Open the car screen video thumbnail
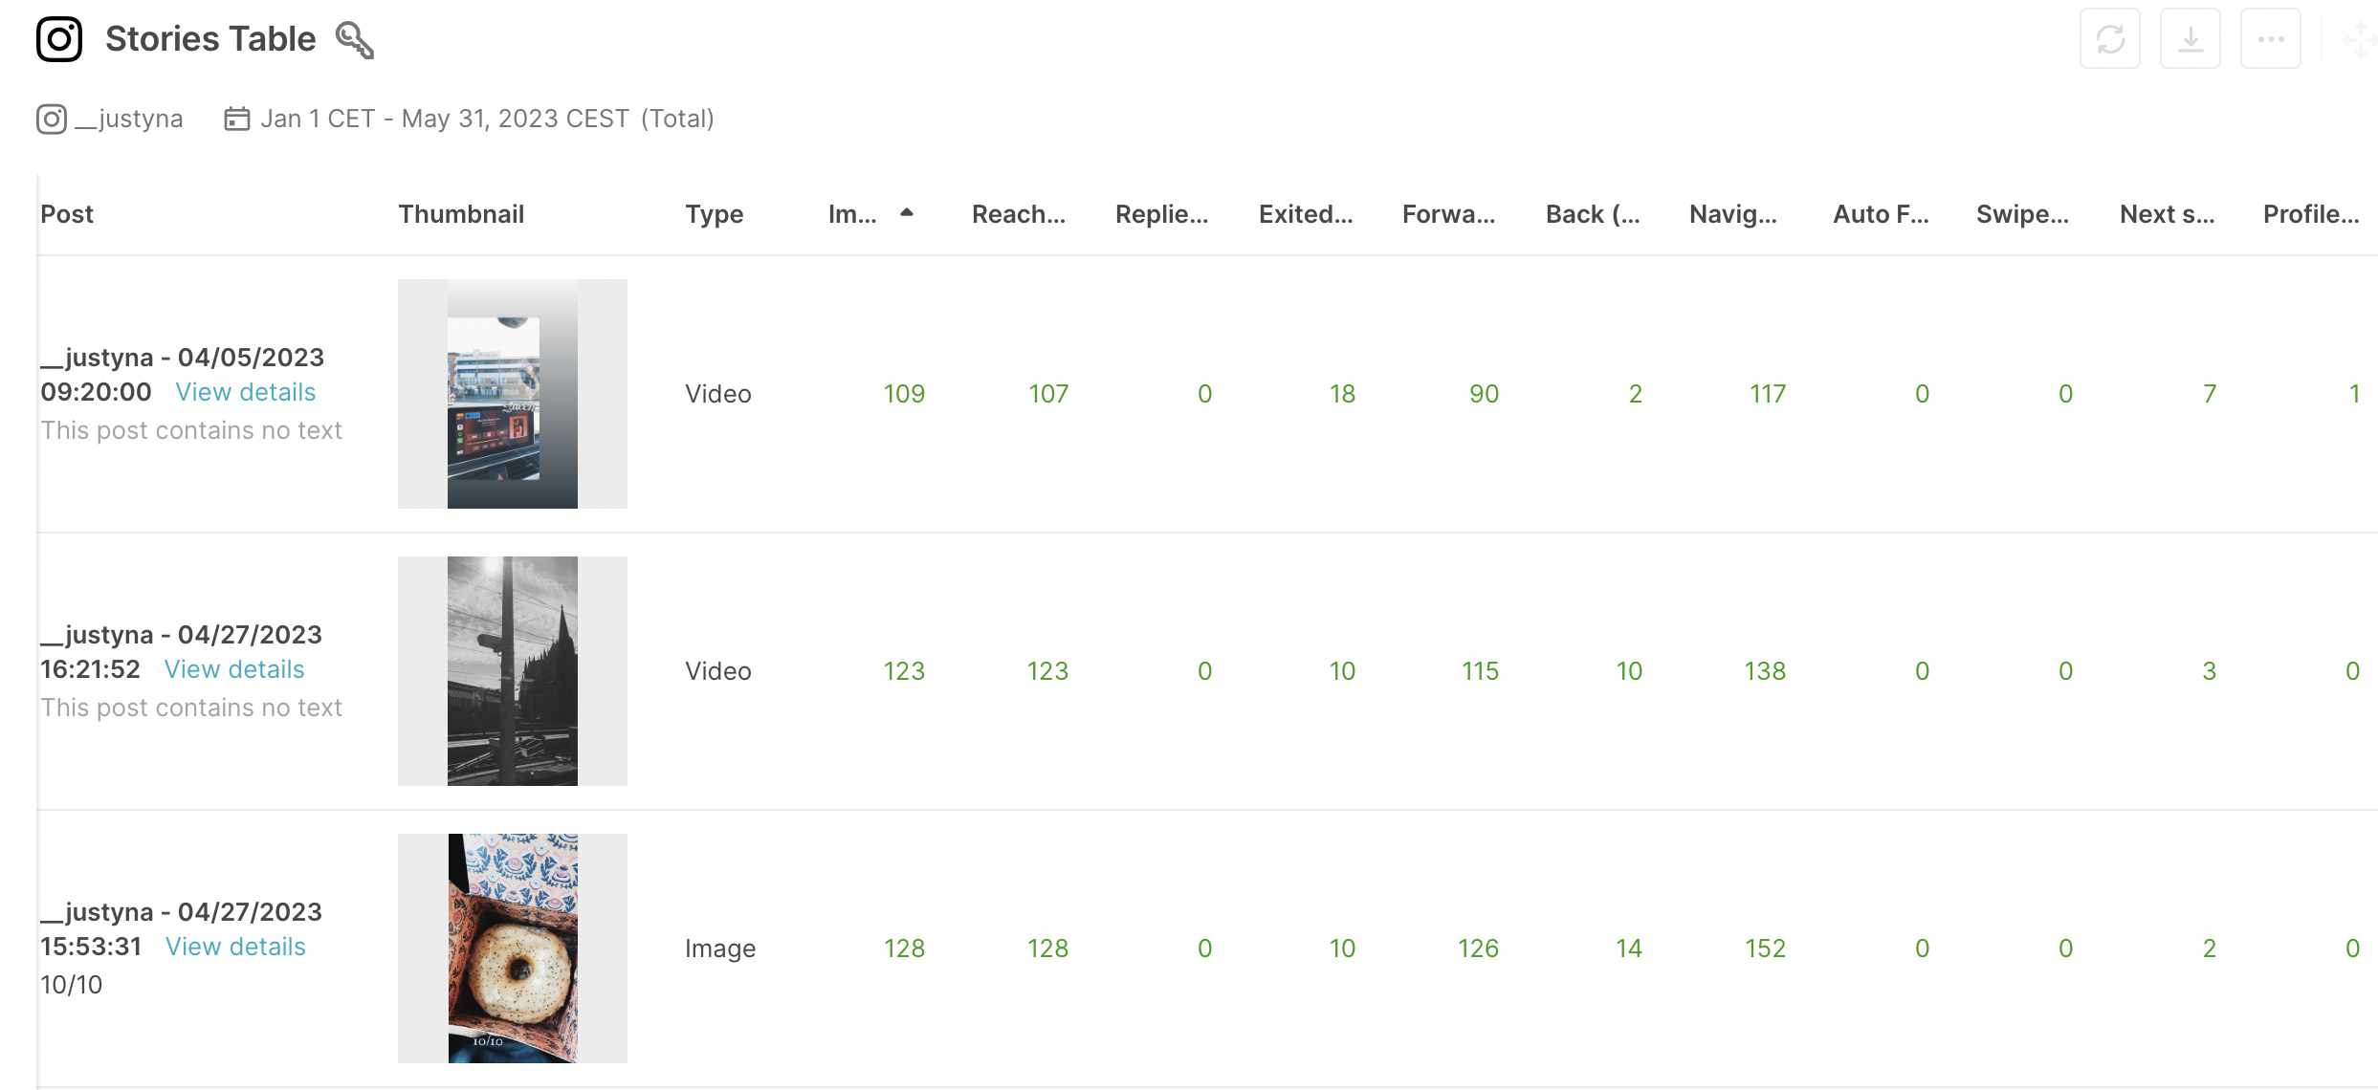Screen dimensions: 2378x1090 click(513, 394)
